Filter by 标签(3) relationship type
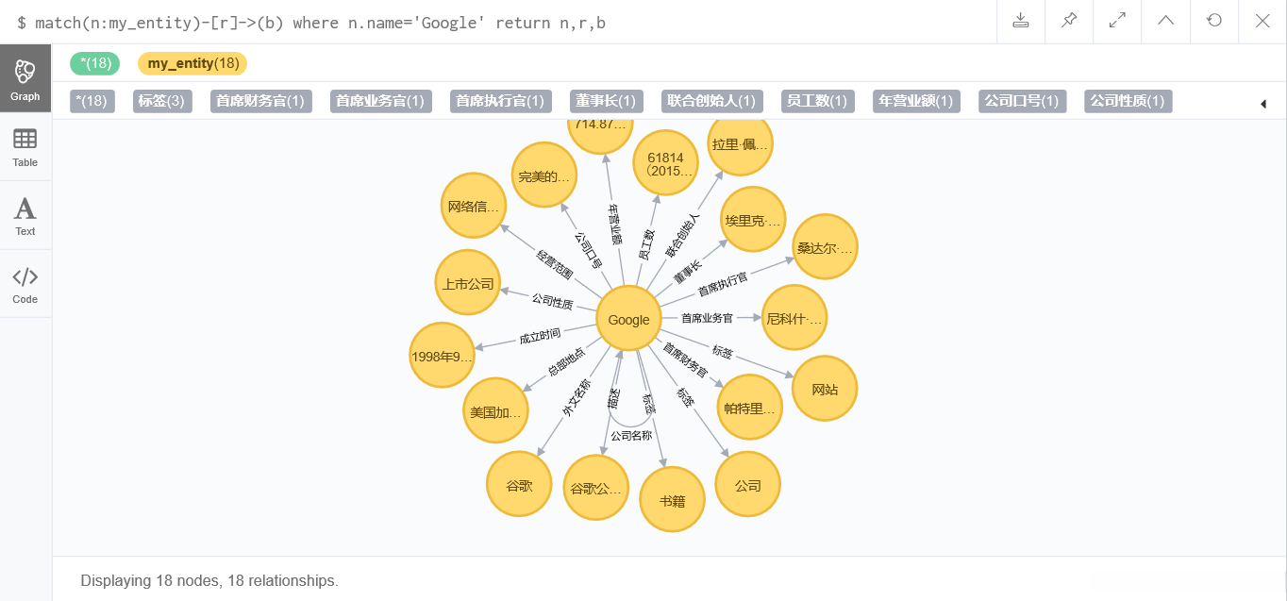 coord(160,101)
